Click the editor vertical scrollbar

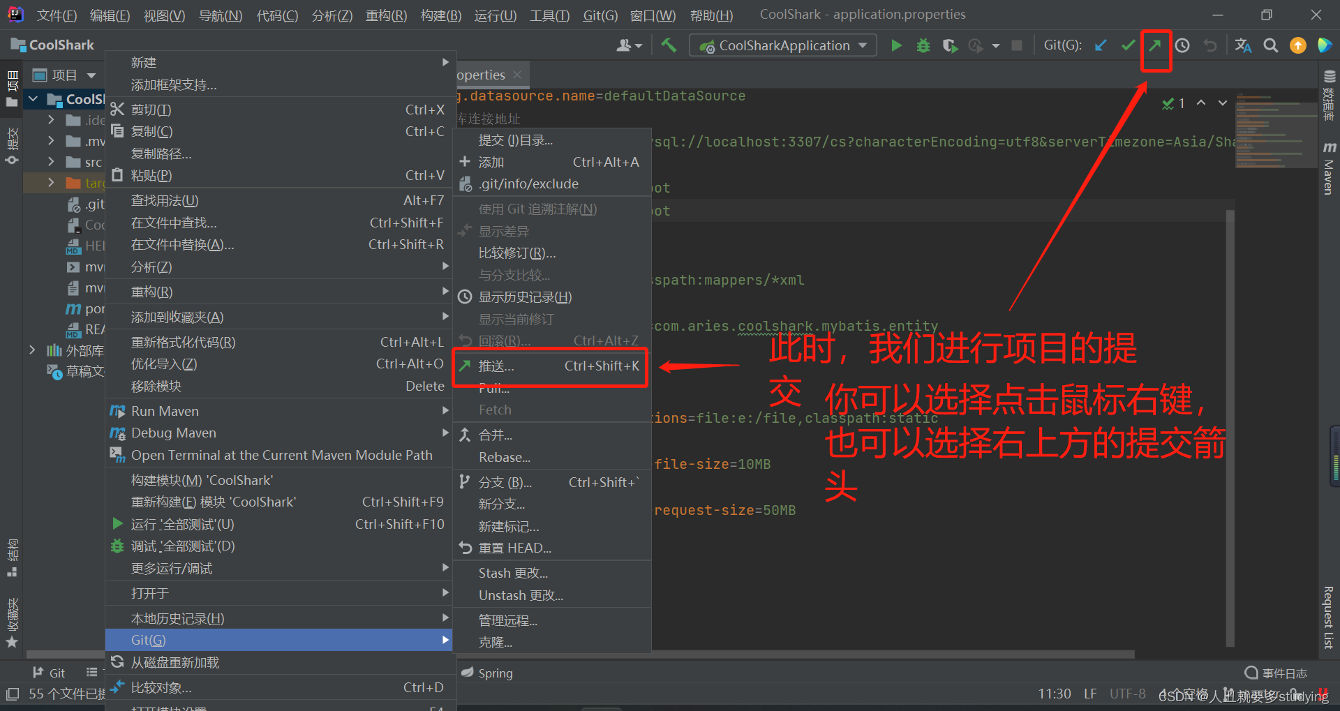point(1230,428)
